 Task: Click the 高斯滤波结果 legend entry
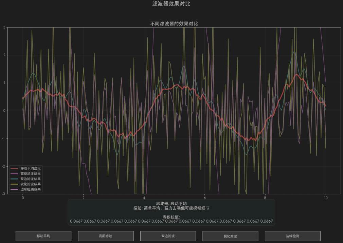tap(25, 174)
